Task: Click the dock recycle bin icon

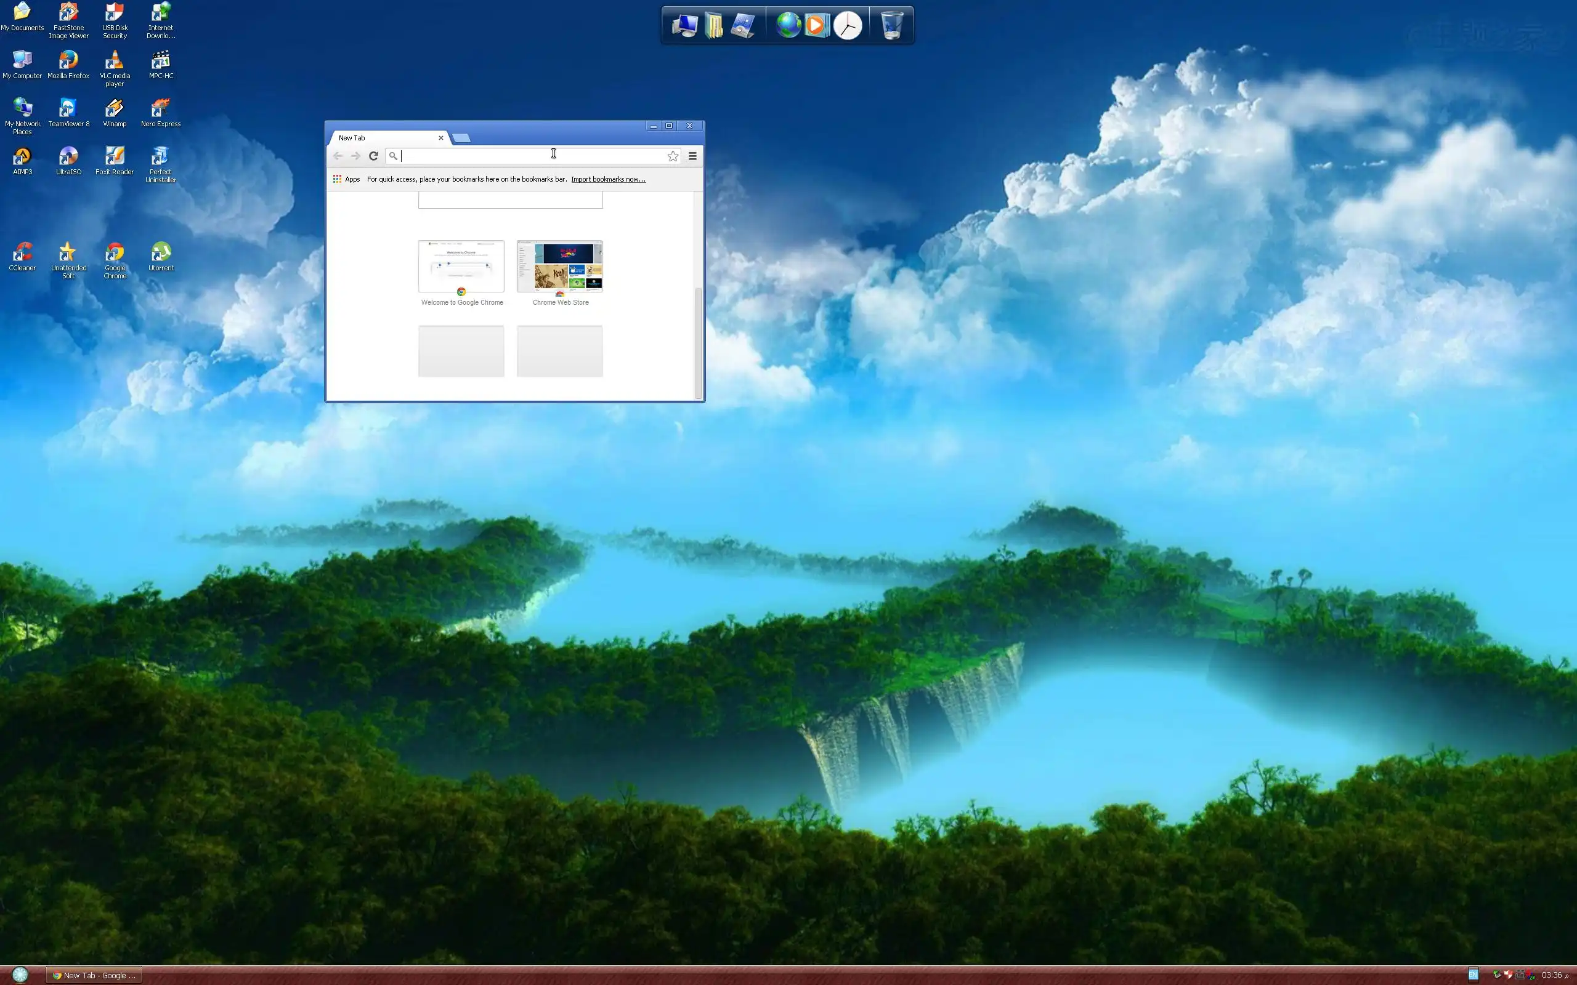Action: pos(891,25)
